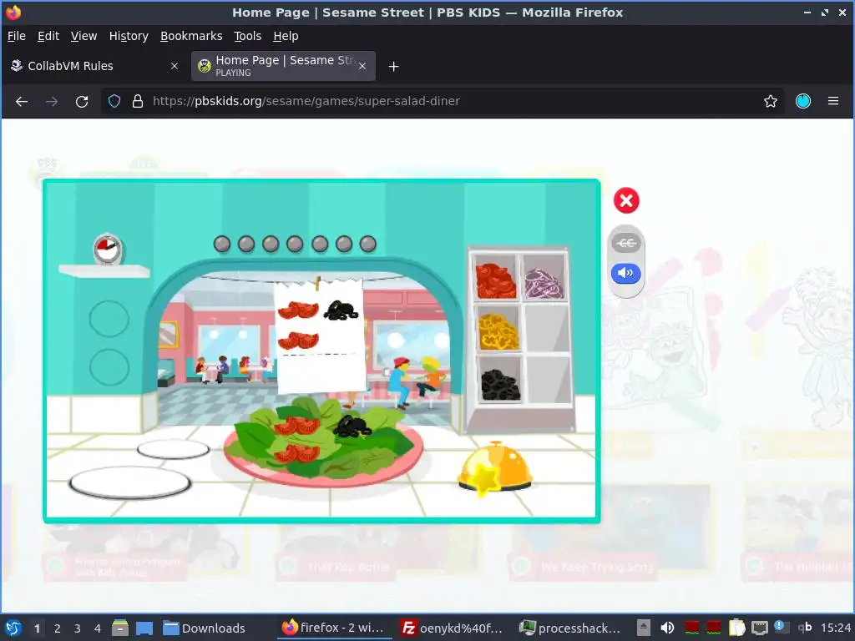Go back to previous page
This screenshot has width=855, height=641.
tap(22, 101)
